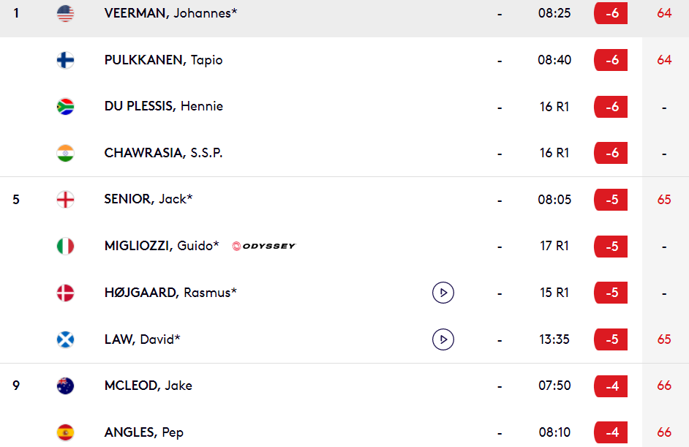
Task: Click McLeod's -4 score badge
Action: [611, 386]
